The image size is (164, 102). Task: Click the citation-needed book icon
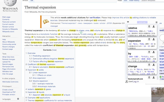point(46,22)
